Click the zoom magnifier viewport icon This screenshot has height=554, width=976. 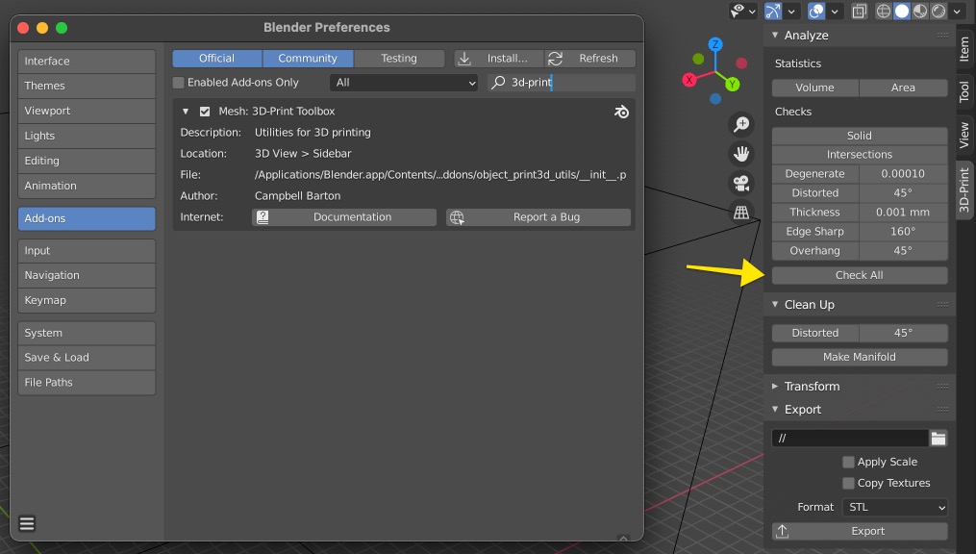741,124
